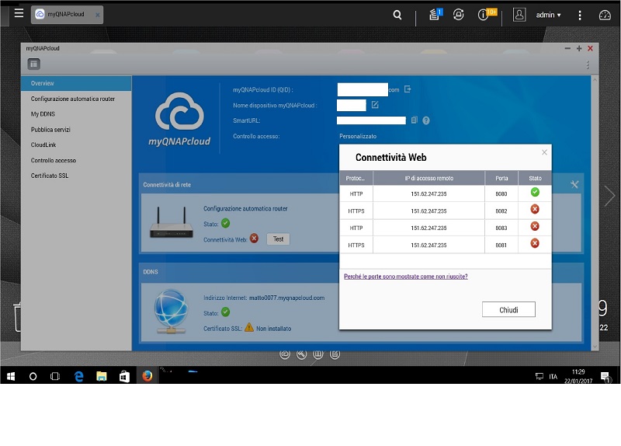The image size is (621, 446).
Task: Click the copy icon next to SmartURL
Action: tap(415, 120)
